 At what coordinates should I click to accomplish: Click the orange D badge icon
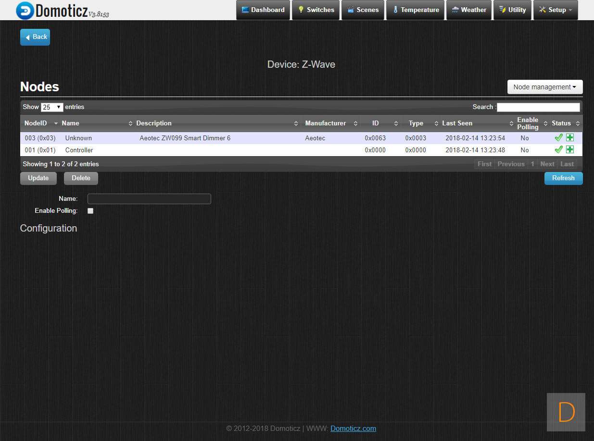pos(566,412)
